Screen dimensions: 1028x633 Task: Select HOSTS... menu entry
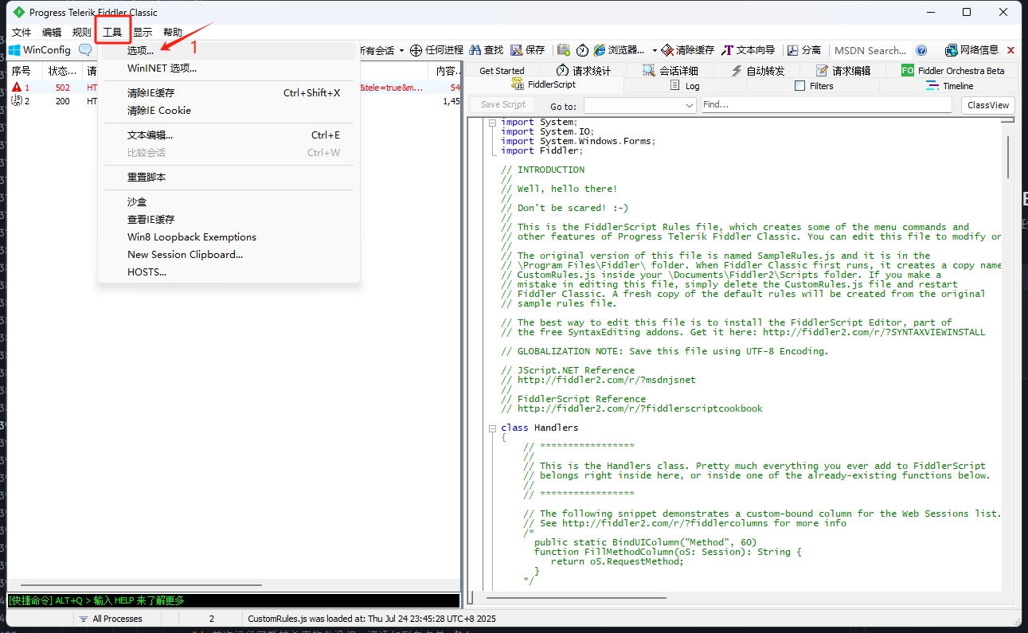229,272
